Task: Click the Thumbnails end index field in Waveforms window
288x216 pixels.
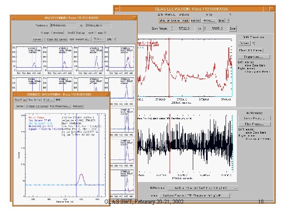Action: 98,25
